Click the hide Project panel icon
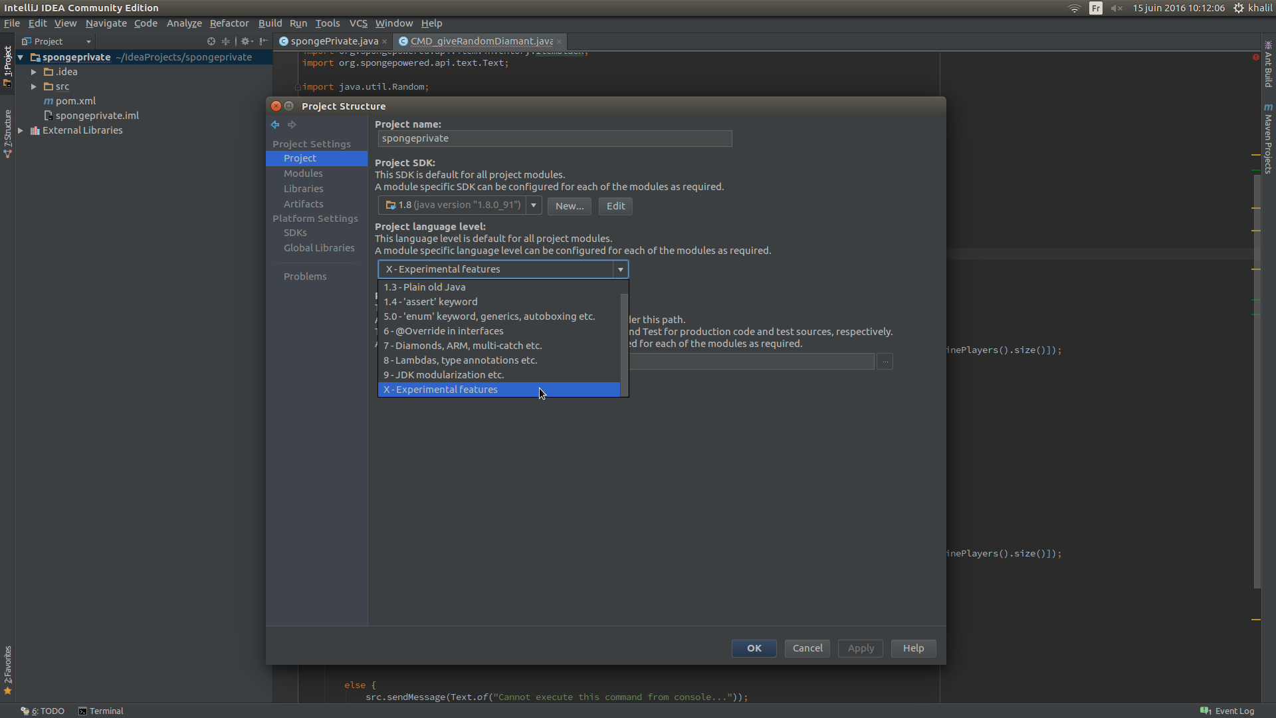 click(264, 41)
